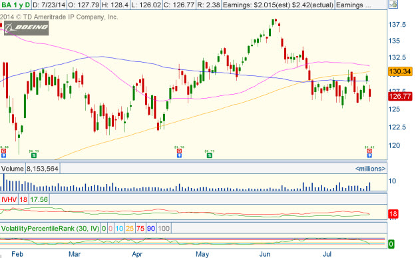
Task: Click the volume axis label 10
Action: click(392, 181)
